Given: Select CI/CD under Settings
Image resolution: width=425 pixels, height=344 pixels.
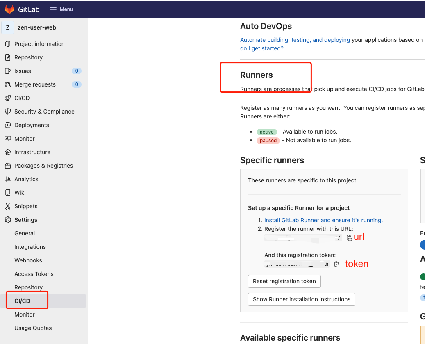Looking at the screenshot, I should (22, 301).
